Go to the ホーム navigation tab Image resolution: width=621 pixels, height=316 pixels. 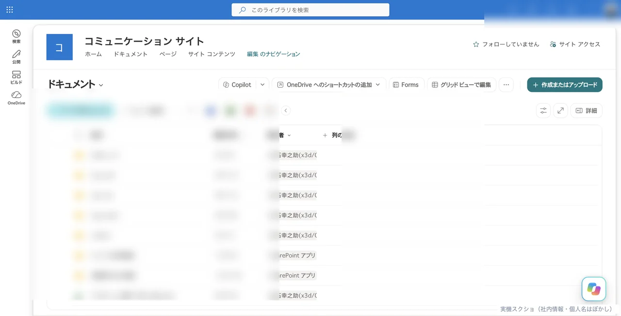93,54
